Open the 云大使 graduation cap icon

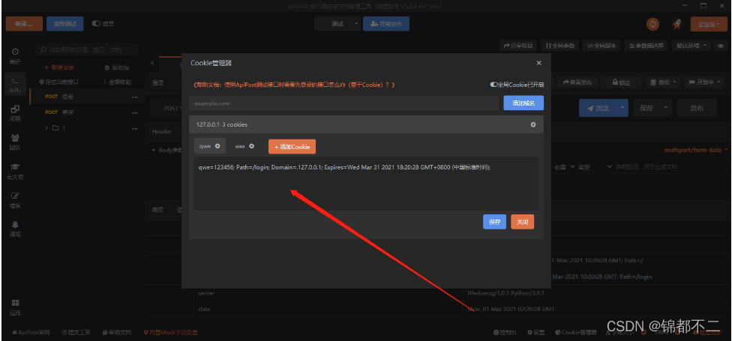pos(15,171)
